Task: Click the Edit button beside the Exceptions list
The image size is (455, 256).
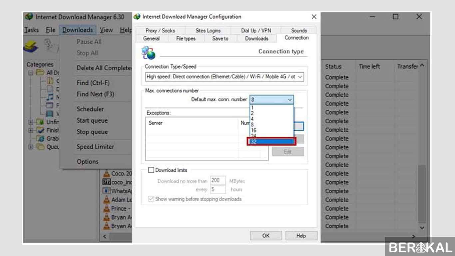Action: 288,152
